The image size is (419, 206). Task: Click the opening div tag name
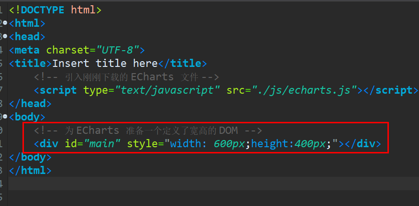[x=49, y=144]
